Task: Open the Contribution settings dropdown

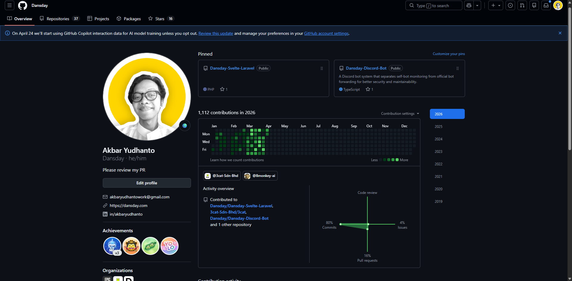Action: click(x=400, y=114)
